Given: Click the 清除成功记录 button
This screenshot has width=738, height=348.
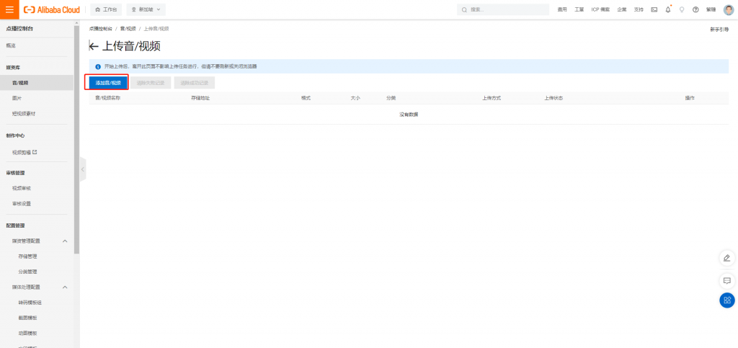Looking at the screenshot, I should [x=195, y=83].
